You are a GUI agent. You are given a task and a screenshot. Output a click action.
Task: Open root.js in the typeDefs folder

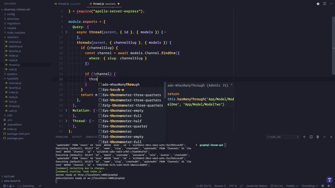pyautogui.click(x=13, y=101)
